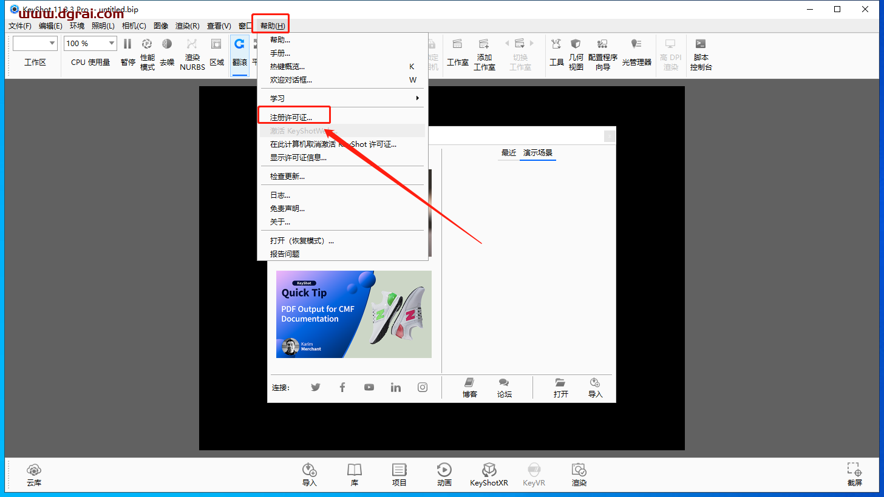Select 注册许可证 from the Help menu
884x497 pixels.
coord(291,118)
